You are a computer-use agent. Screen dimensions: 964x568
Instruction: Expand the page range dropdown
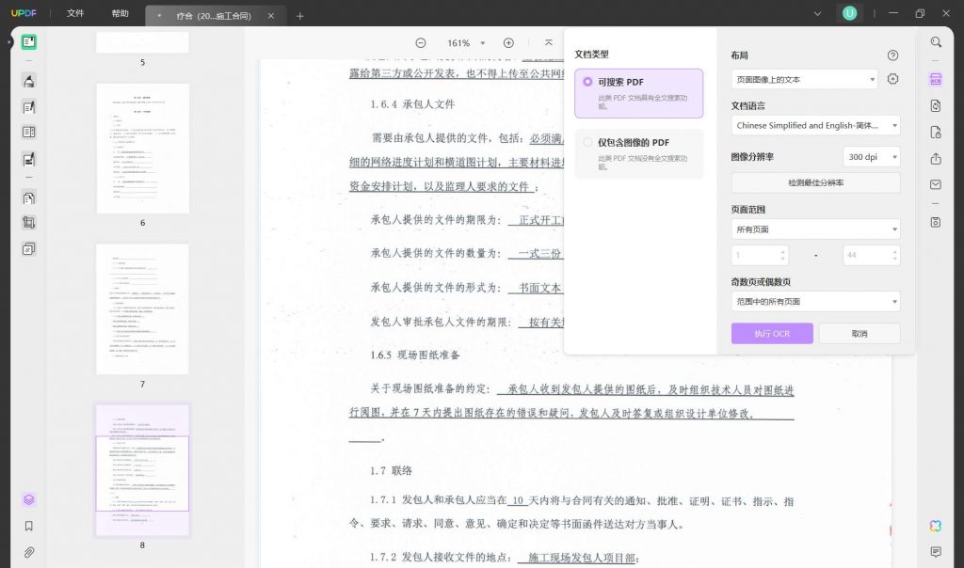(815, 229)
